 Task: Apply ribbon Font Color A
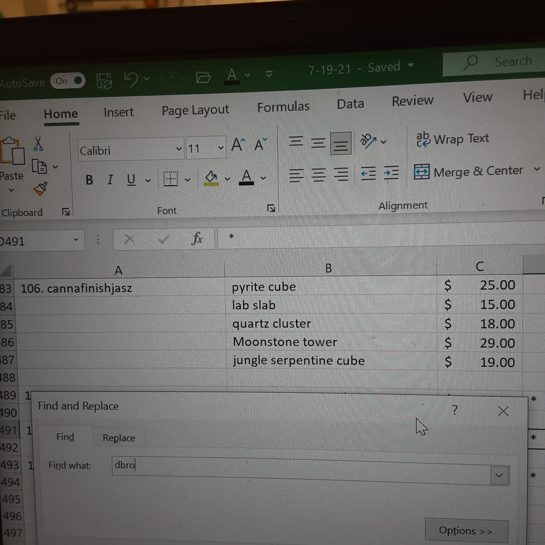[x=246, y=177]
